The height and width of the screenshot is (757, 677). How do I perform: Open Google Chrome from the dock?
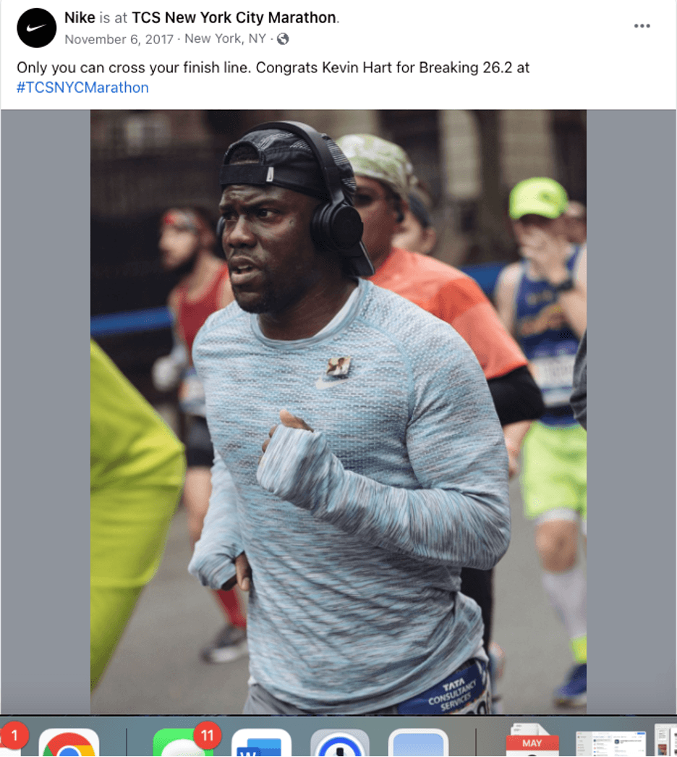pyautogui.click(x=69, y=743)
